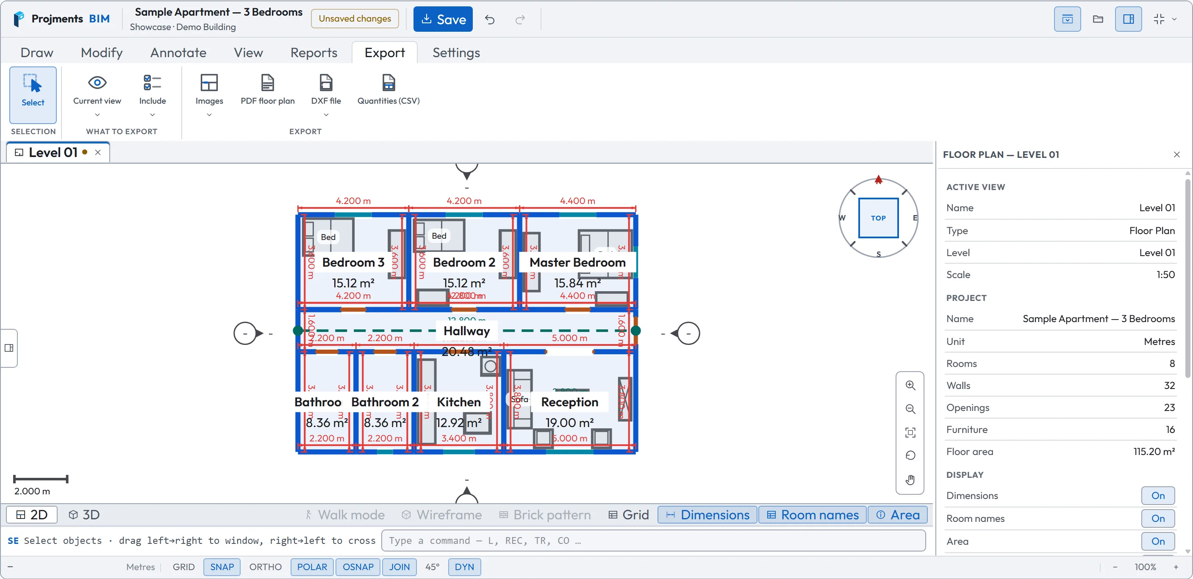Toggle SNAP in status bar

click(222, 567)
